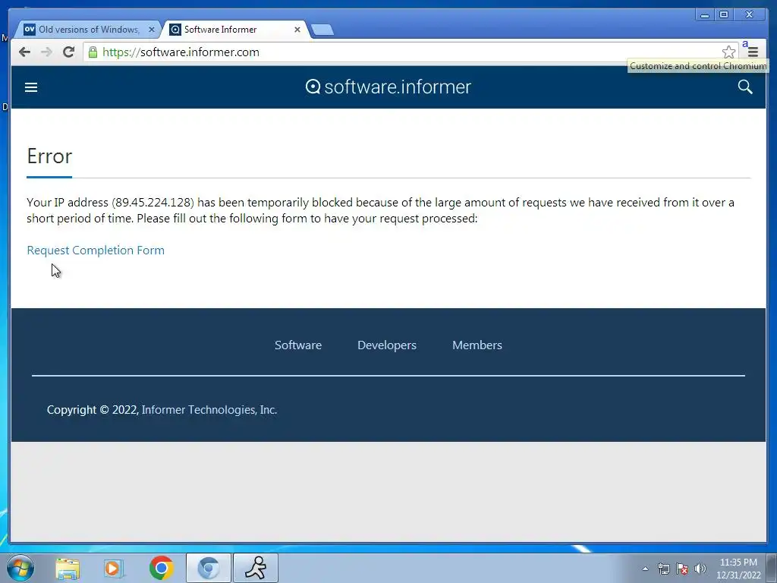The width and height of the screenshot is (777, 583).
Task: Open Action Center flag icon
Action: [x=682, y=569]
